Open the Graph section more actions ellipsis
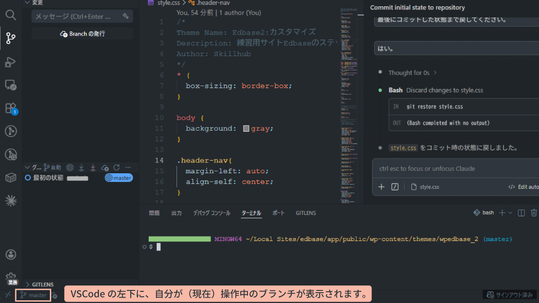Screen dimensions: 539x303 (x=128, y=167)
